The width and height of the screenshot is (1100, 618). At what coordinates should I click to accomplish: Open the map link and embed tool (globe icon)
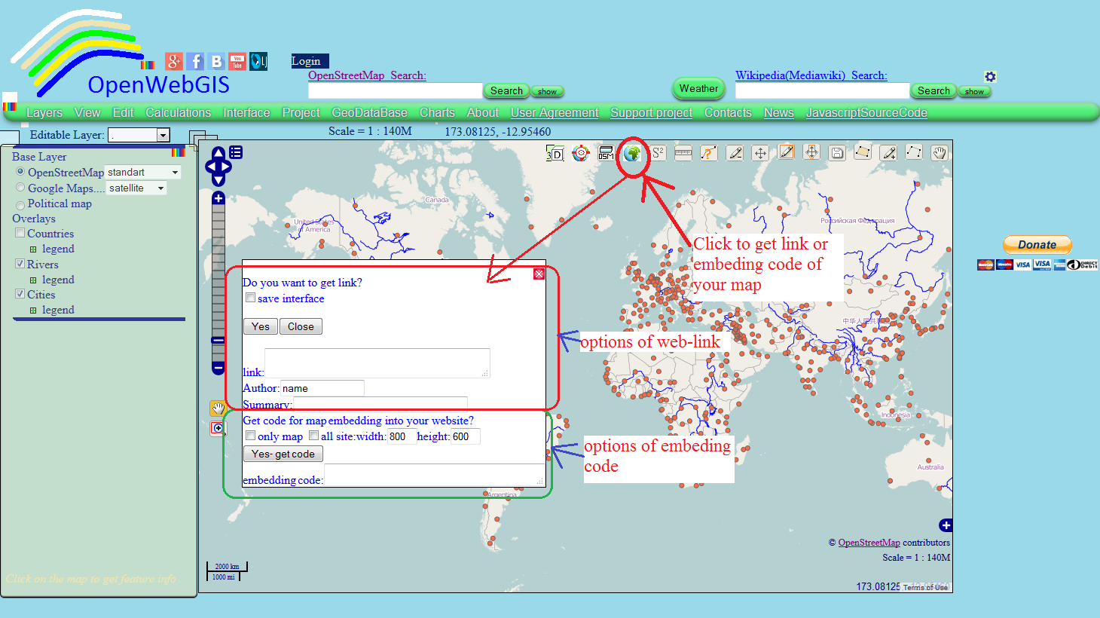[x=634, y=153]
